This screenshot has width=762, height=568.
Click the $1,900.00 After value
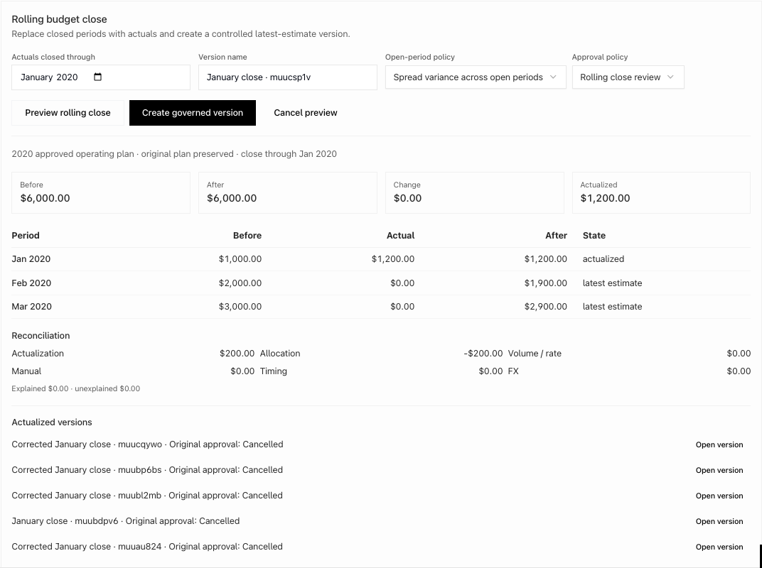point(545,283)
